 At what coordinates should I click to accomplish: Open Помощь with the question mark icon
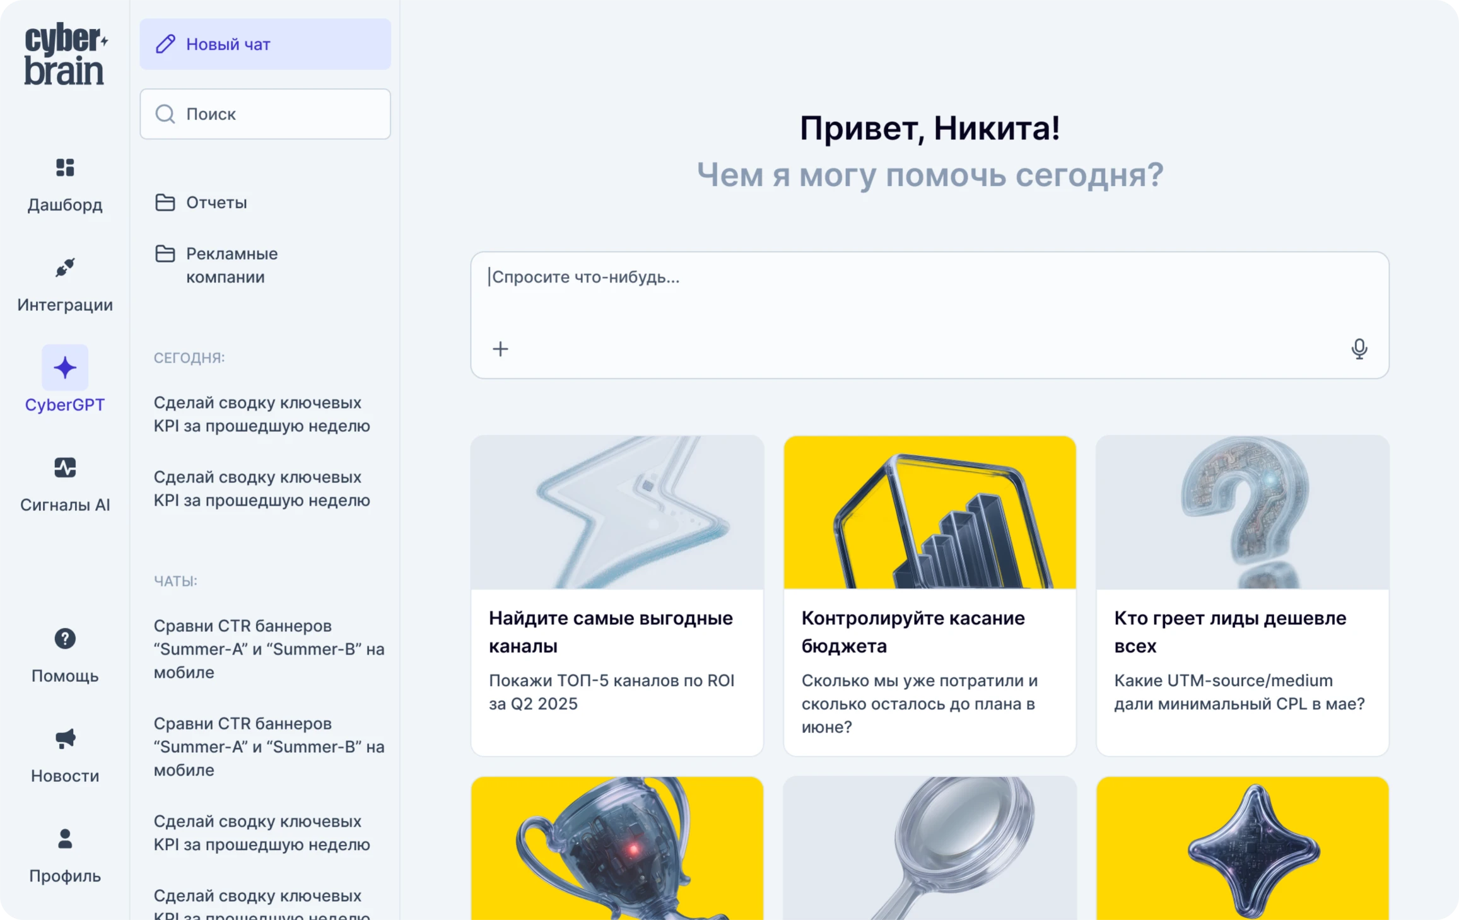[64, 639]
